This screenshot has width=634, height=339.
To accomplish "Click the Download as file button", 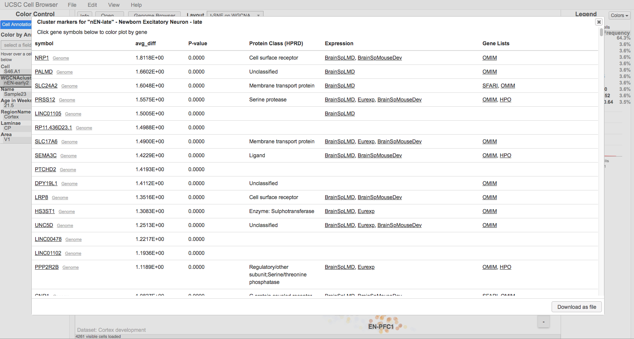I will click(x=577, y=307).
